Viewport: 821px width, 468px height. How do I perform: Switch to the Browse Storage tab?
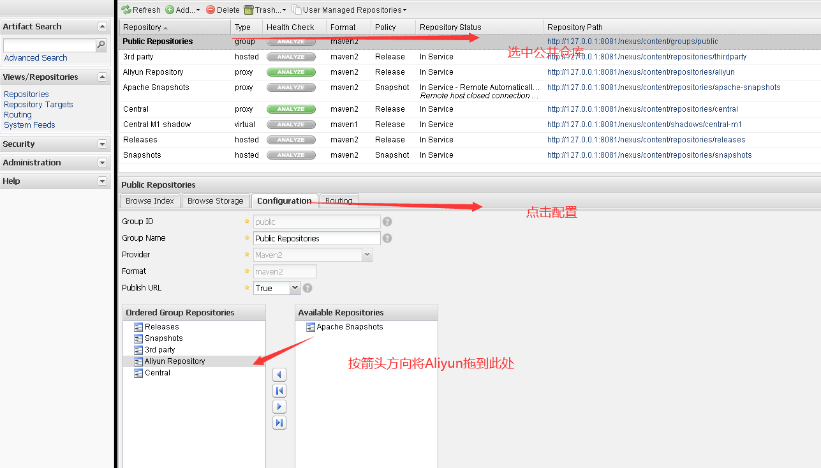point(215,200)
